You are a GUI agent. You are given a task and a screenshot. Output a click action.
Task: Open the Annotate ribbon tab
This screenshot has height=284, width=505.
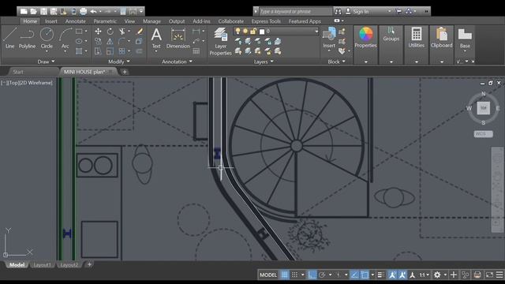tap(76, 21)
